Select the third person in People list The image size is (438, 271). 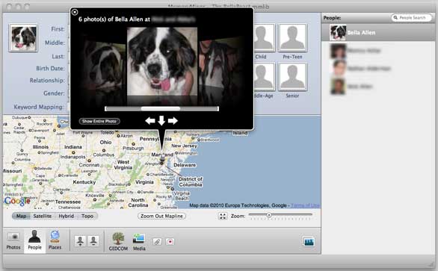[377, 69]
